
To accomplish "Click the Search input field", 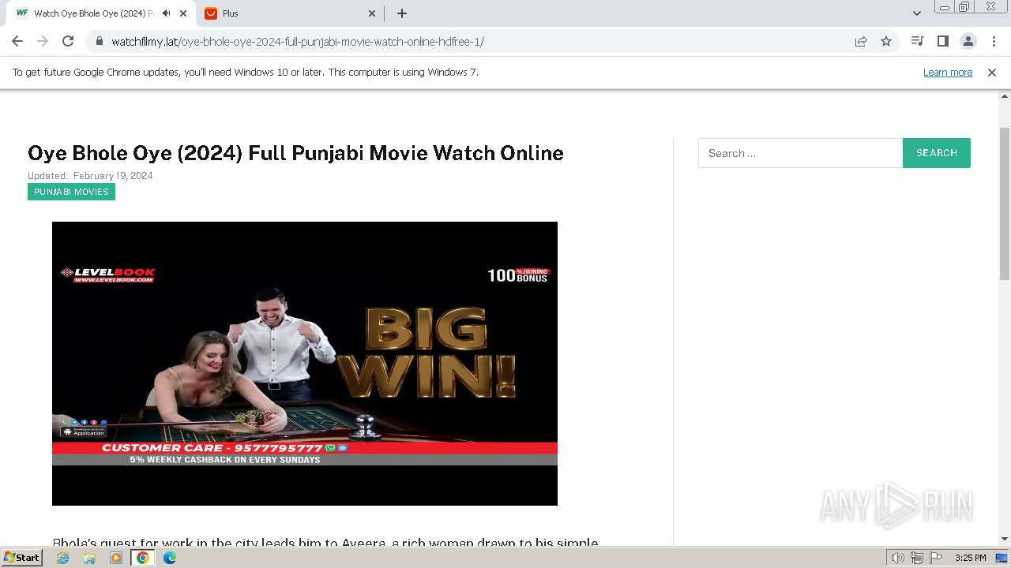I will tap(800, 153).
